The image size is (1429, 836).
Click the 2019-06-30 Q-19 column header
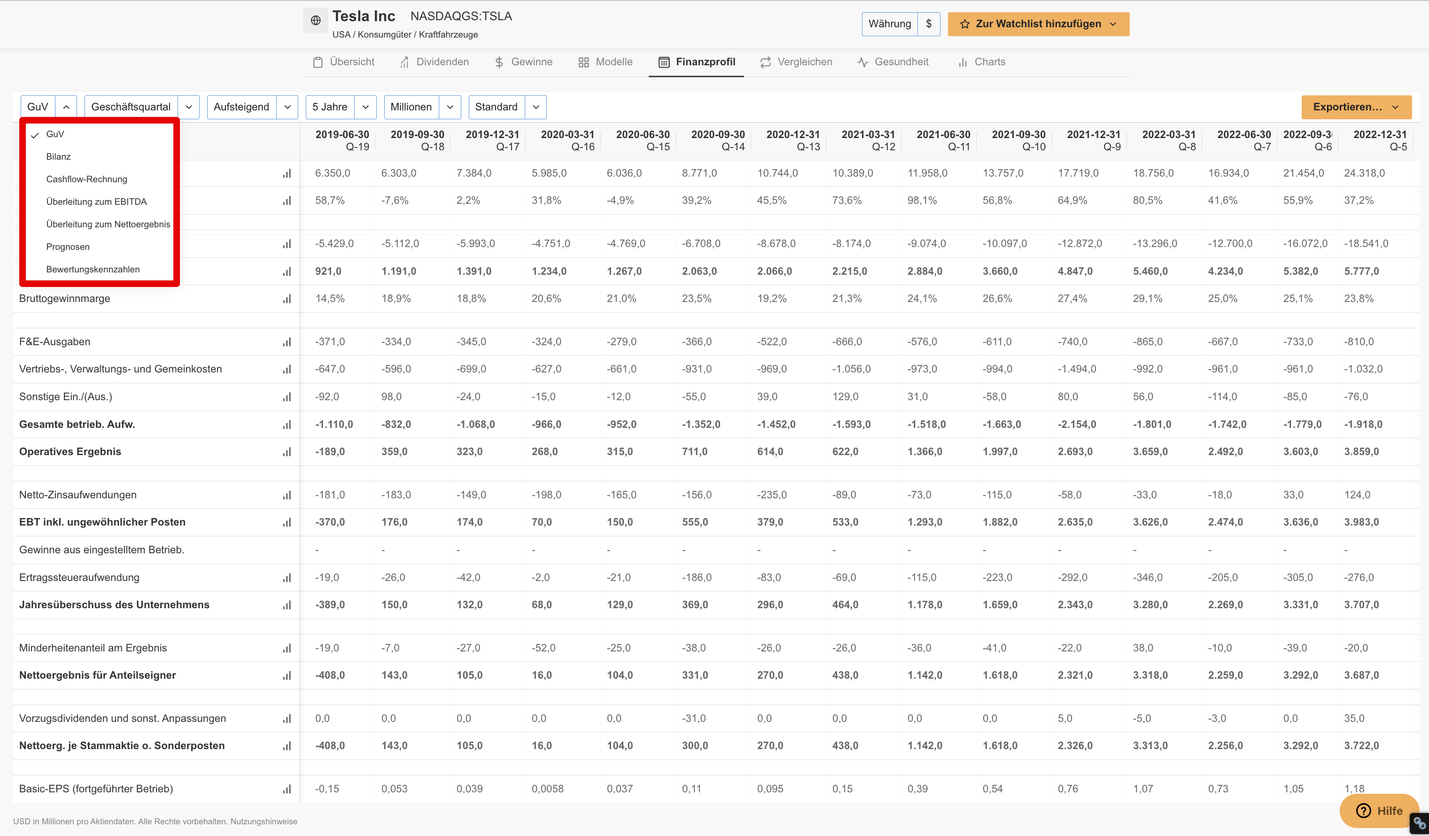coord(342,140)
